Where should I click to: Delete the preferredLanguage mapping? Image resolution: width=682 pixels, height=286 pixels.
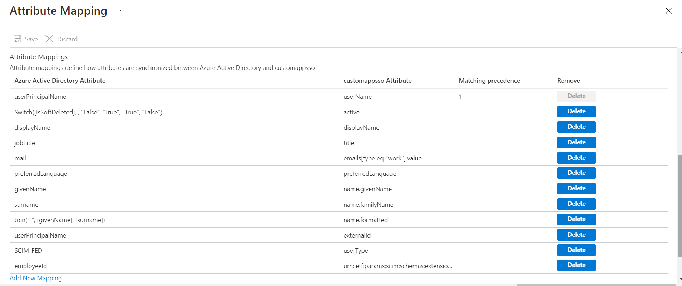(x=576, y=173)
